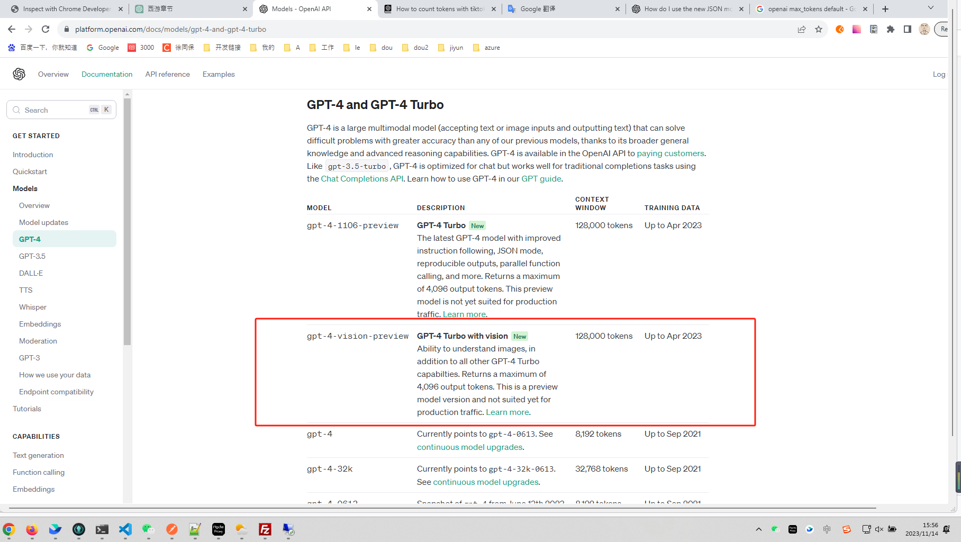Open the 开发链接 bookmark folder
This screenshot has height=542, width=961.
point(222,48)
